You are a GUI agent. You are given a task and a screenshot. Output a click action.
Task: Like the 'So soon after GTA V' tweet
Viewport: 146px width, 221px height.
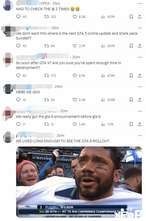point(75,76)
